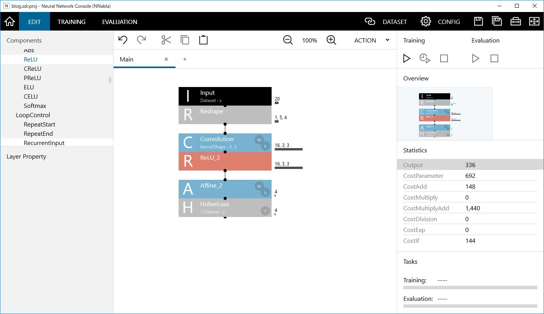Start training with the Run button
The height and width of the screenshot is (314, 544).
[406, 58]
